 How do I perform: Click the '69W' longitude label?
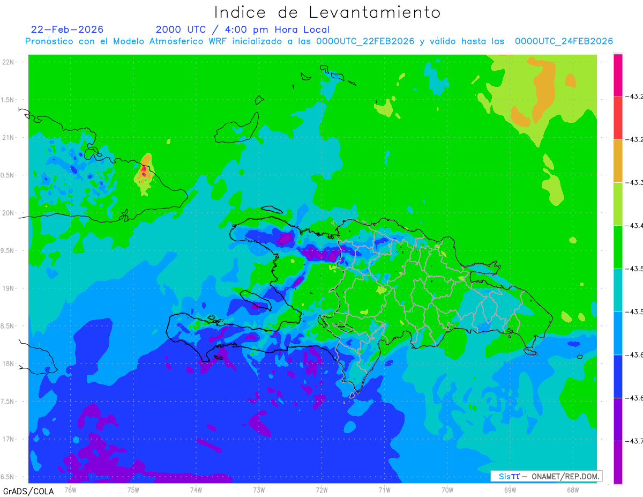(510, 489)
